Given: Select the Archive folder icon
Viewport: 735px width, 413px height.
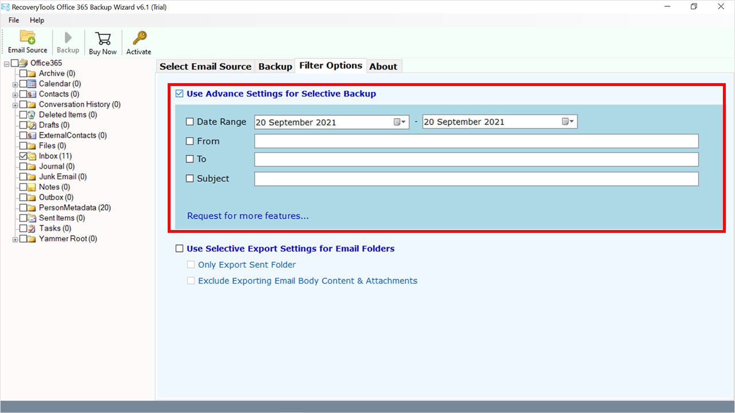Looking at the screenshot, I should pos(32,73).
